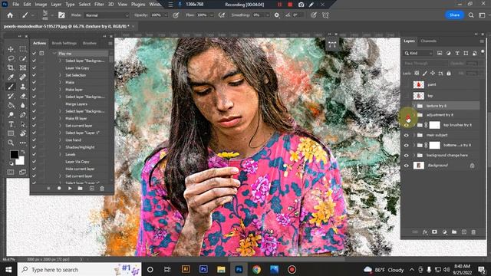Switch to the Channels tab
Viewport: 491px width, 276px height.
(x=428, y=41)
